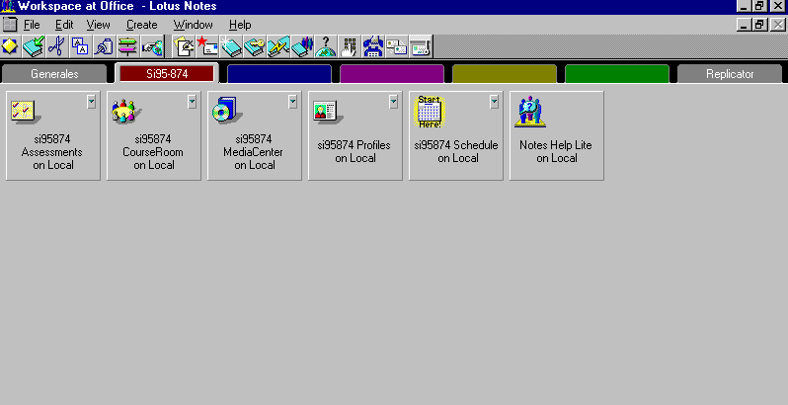Select the si95874 Profiles database icon
This screenshot has height=405, width=788.
(328, 112)
